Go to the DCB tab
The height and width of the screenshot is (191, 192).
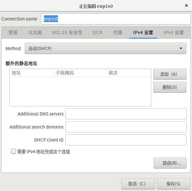(98, 33)
